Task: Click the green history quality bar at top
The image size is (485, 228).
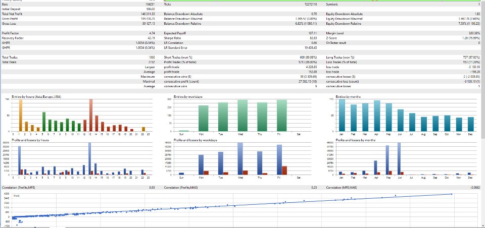Action: click(322, 1)
